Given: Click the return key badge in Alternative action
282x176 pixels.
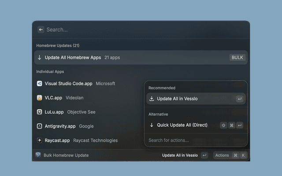Looking at the screenshot, I should [240, 125].
